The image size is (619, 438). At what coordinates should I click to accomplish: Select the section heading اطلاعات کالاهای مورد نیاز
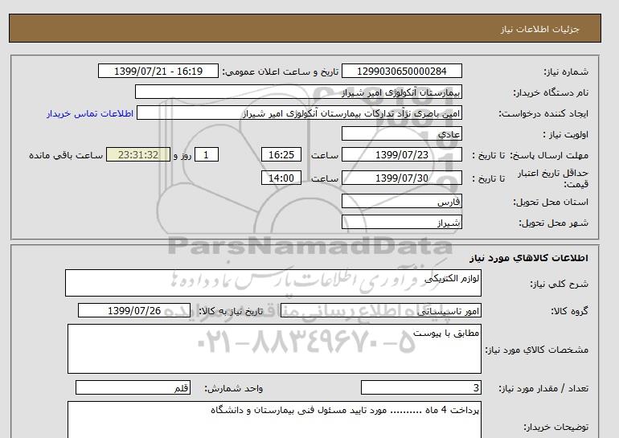coord(529,258)
